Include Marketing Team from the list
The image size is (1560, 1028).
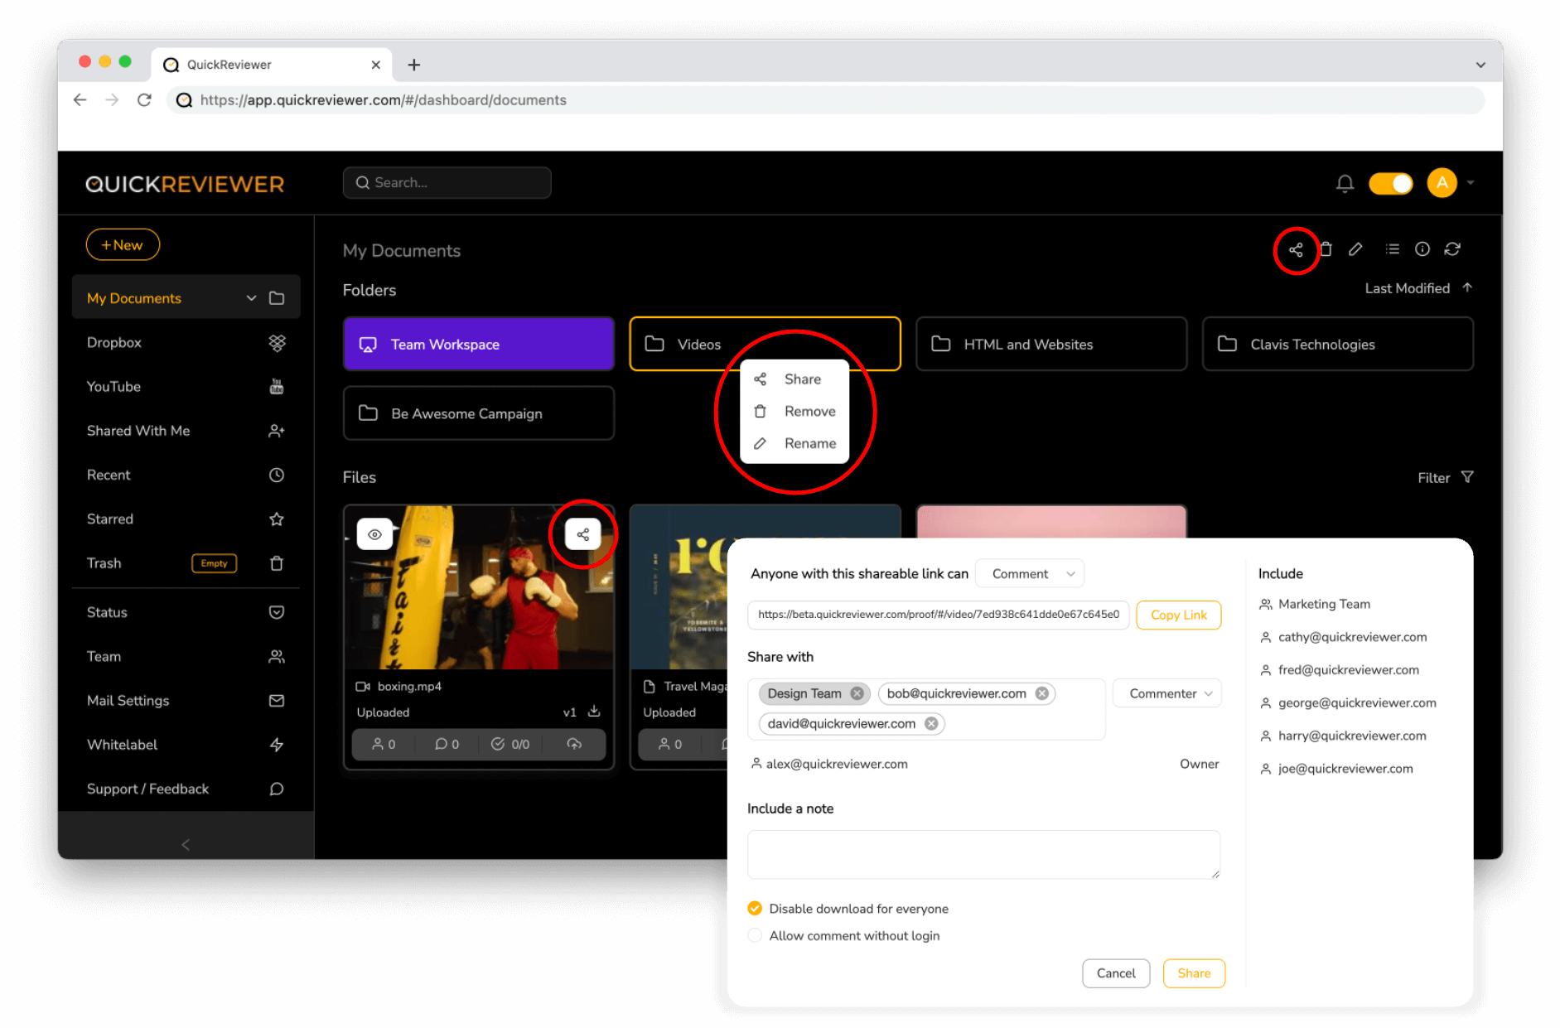coord(1315,604)
